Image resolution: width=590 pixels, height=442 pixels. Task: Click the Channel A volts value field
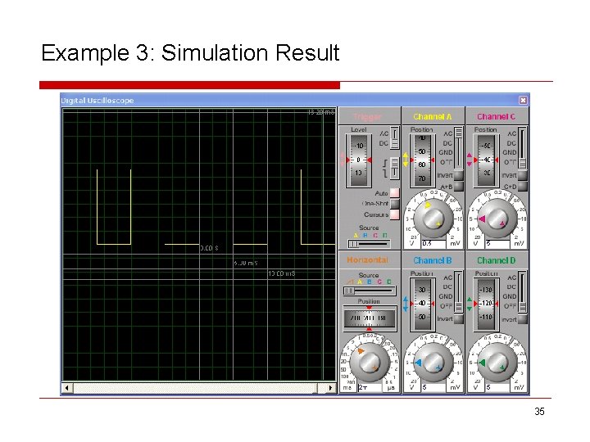435,244
